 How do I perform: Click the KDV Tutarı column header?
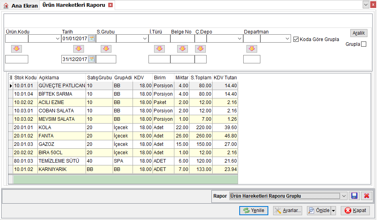coord(225,77)
